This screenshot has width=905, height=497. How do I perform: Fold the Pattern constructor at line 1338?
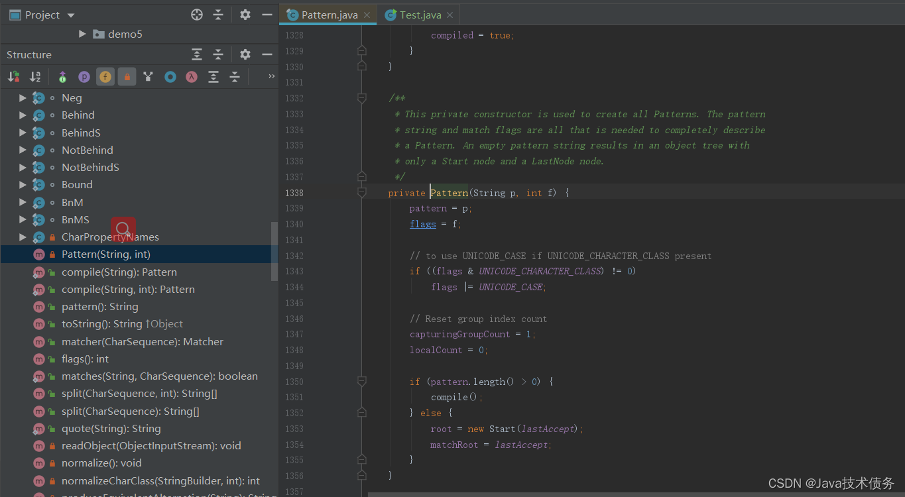[x=361, y=193]
